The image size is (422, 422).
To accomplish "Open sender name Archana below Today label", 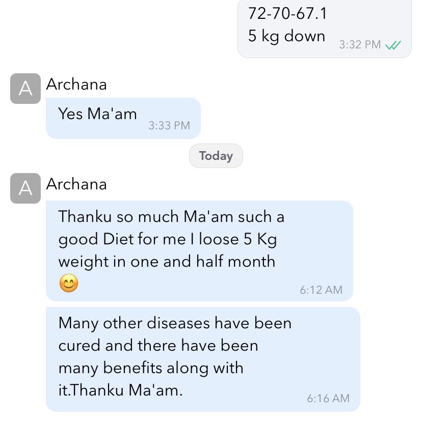I will tap(76, 184).
